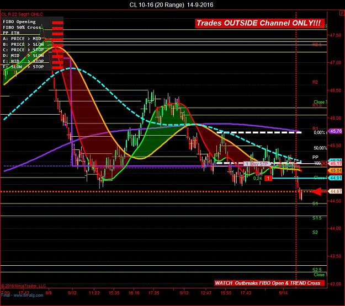
Task: Select the 44,67 last price marker
Action: pos(336,191)
